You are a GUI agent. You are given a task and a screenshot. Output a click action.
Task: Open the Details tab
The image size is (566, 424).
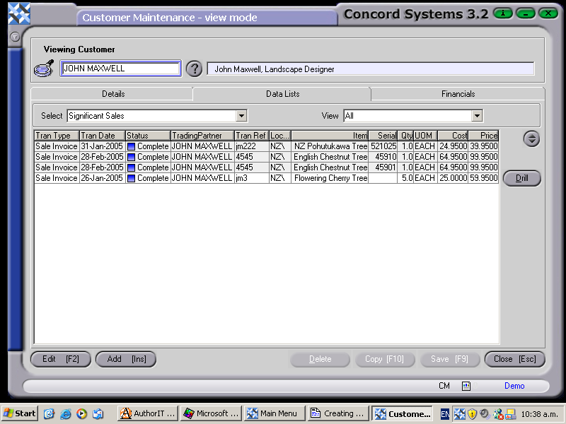(113, 93)
